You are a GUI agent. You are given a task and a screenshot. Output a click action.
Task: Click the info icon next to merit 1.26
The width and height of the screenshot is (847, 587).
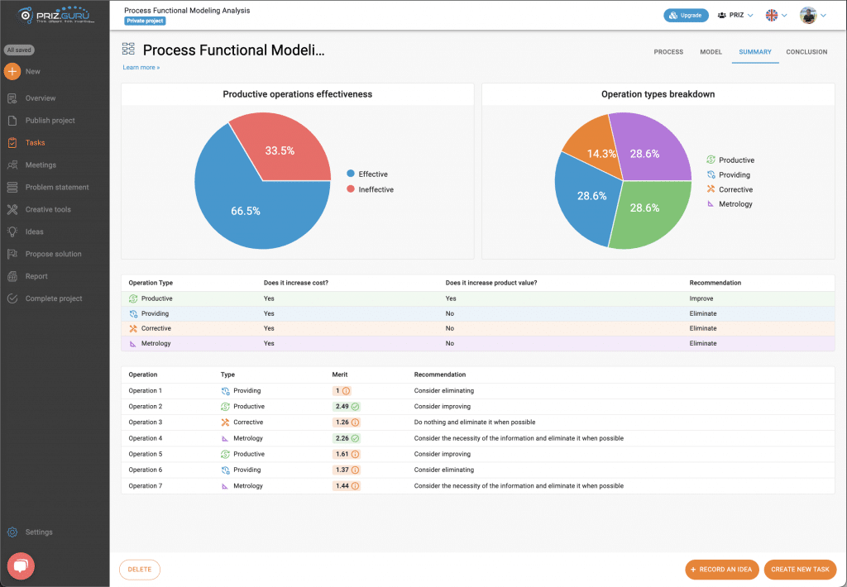coord(355,422)
